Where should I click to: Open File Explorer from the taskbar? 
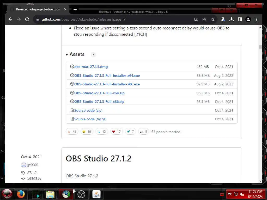pos(50,194)
